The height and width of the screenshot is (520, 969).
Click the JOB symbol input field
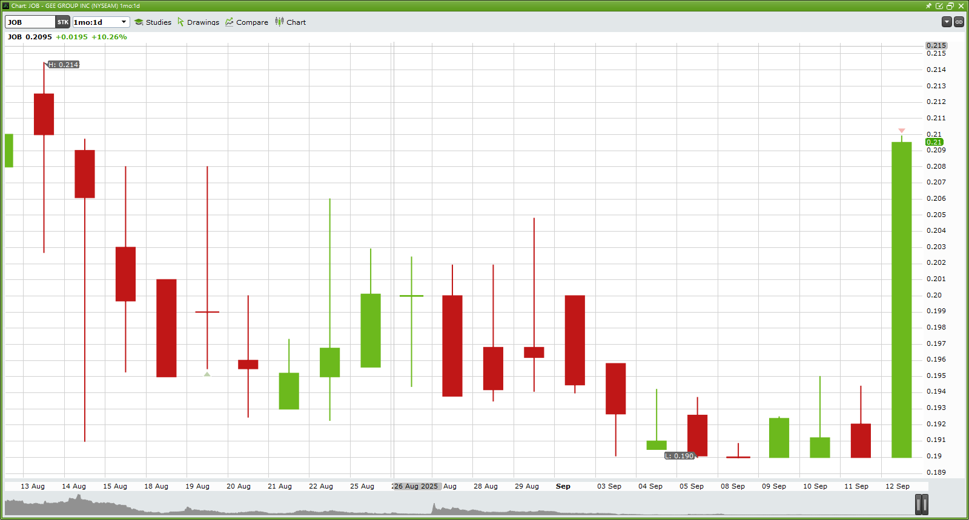click(x=30, y=22)
